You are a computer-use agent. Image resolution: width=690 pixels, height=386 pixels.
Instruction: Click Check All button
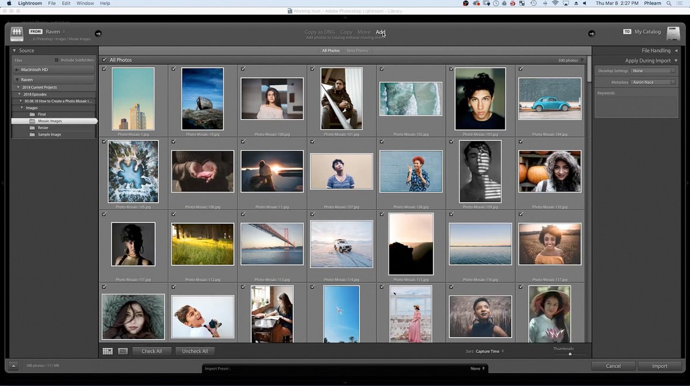coord(152,351)
